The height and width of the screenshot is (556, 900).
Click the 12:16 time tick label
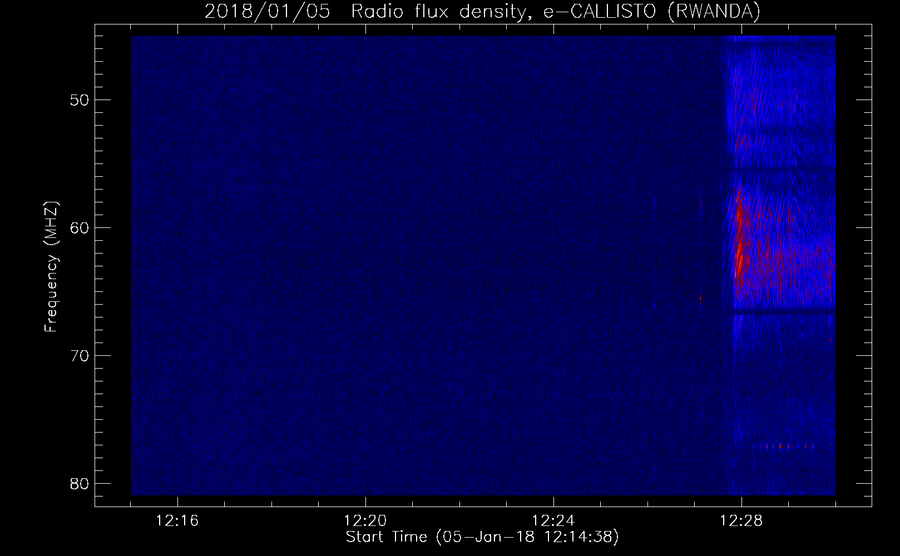click(x=177, y=521)
